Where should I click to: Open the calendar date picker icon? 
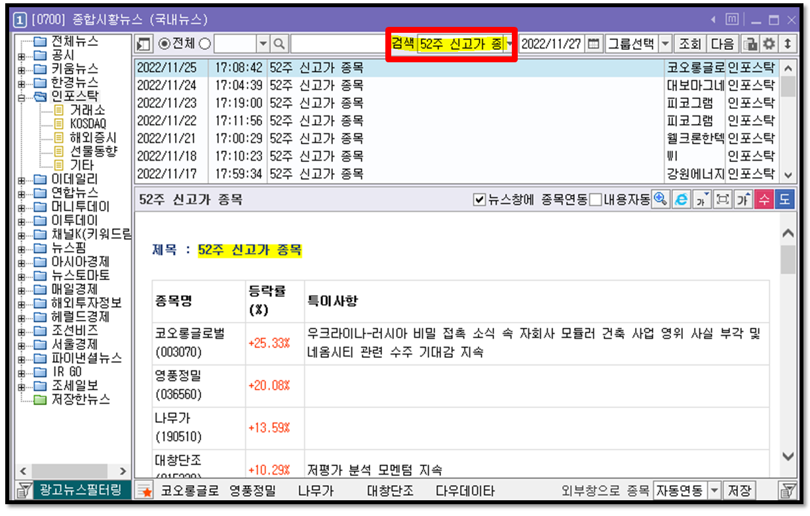[x=593, y=44]
